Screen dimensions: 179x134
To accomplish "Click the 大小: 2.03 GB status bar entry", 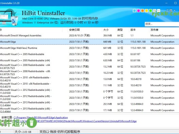I will (23, 132).
